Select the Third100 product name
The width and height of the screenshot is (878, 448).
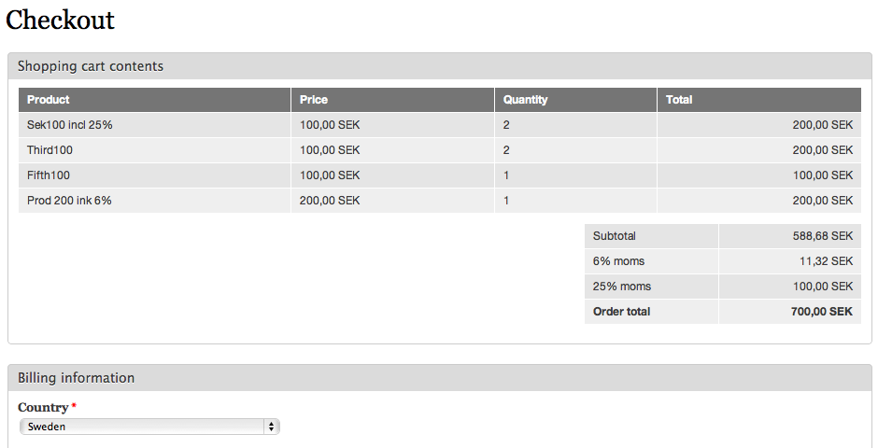click(x=50, y=150)
